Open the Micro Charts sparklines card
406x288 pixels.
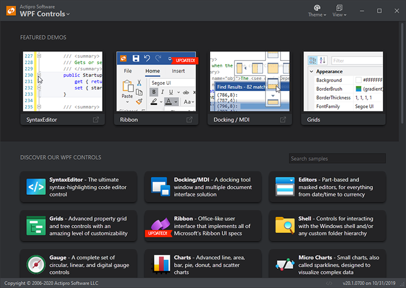(x=328, y=264)
